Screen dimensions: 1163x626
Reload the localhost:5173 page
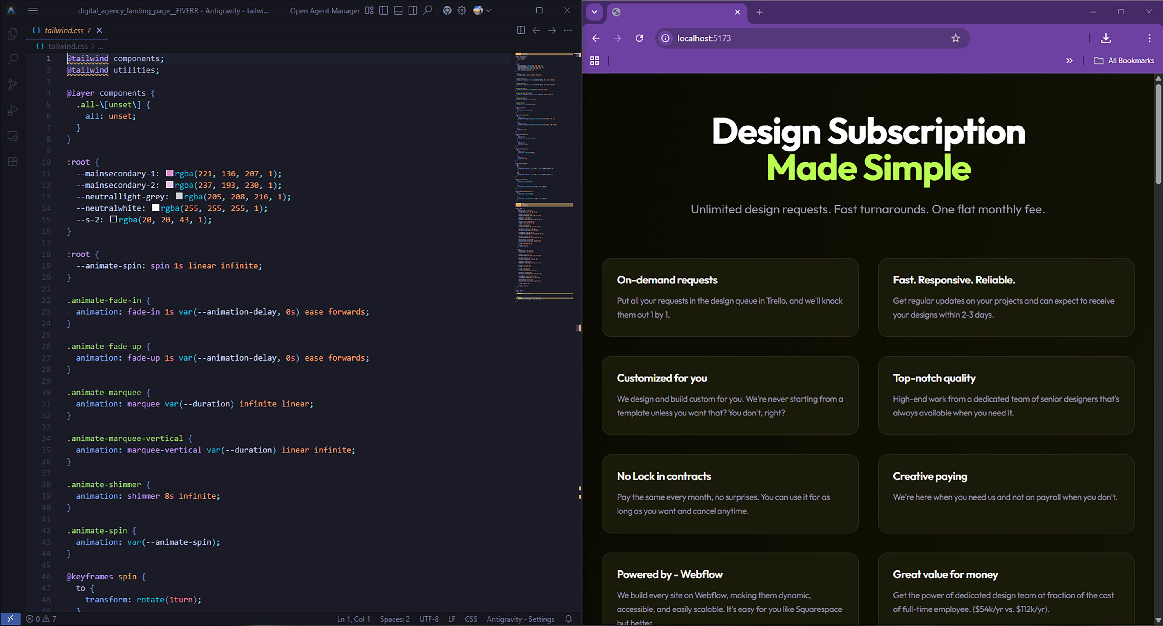(x=639, y=38)
